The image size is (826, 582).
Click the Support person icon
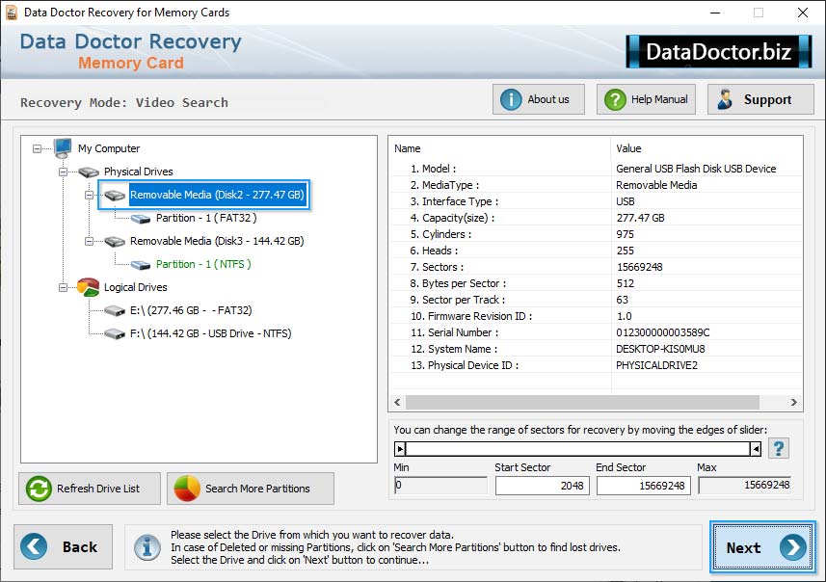725,99
